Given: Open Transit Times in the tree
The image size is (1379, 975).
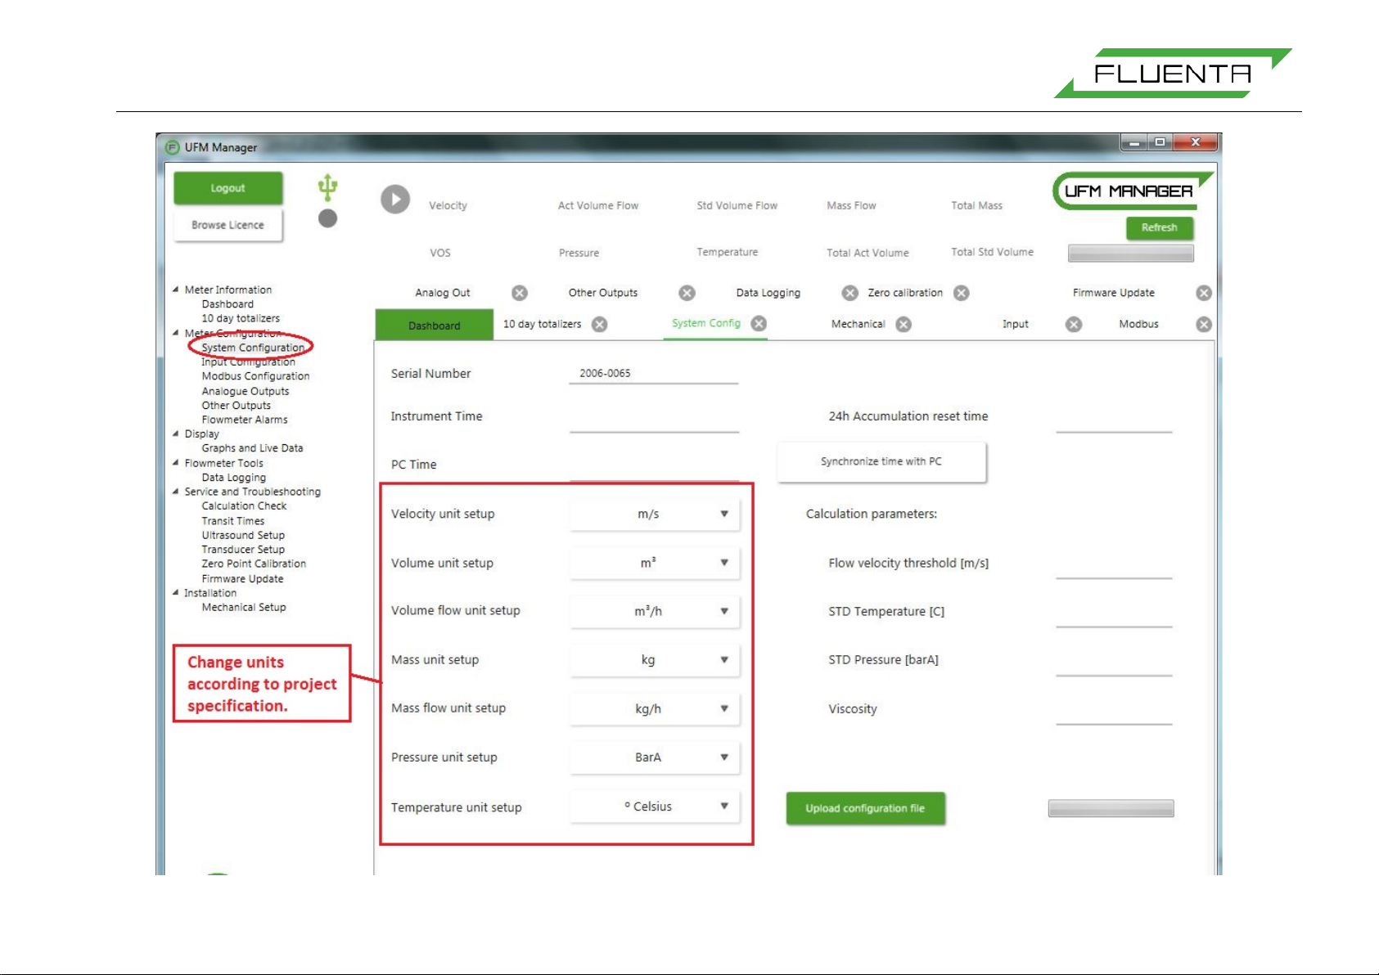Looking at the screenshot, I should point(233,521).
